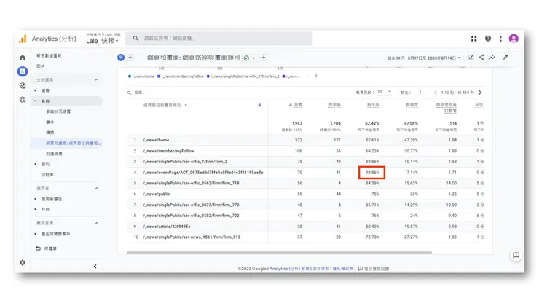The height and width of the screenshot is (303, 539).
Task: Open 服務條款 footer link
Action: [x=321, y=269]
